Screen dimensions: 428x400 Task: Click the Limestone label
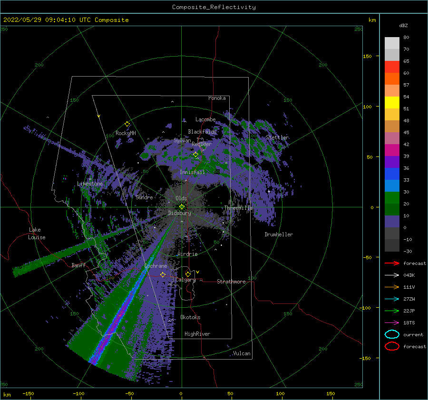pos(90,184)
